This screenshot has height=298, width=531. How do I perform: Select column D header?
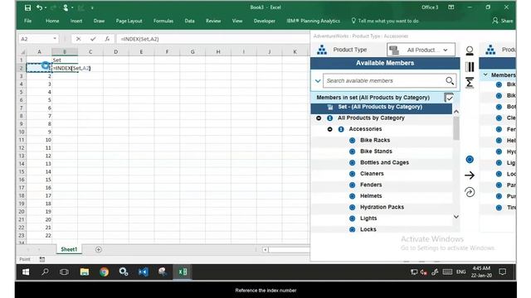[116, 51]
